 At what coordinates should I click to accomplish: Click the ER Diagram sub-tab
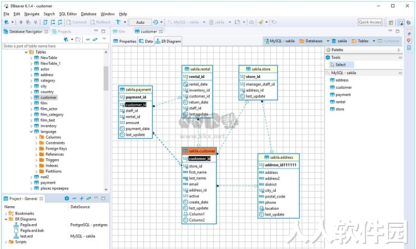(168, 41)
